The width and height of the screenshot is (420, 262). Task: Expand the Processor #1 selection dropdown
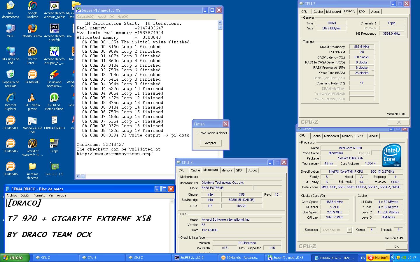point(349,230)
